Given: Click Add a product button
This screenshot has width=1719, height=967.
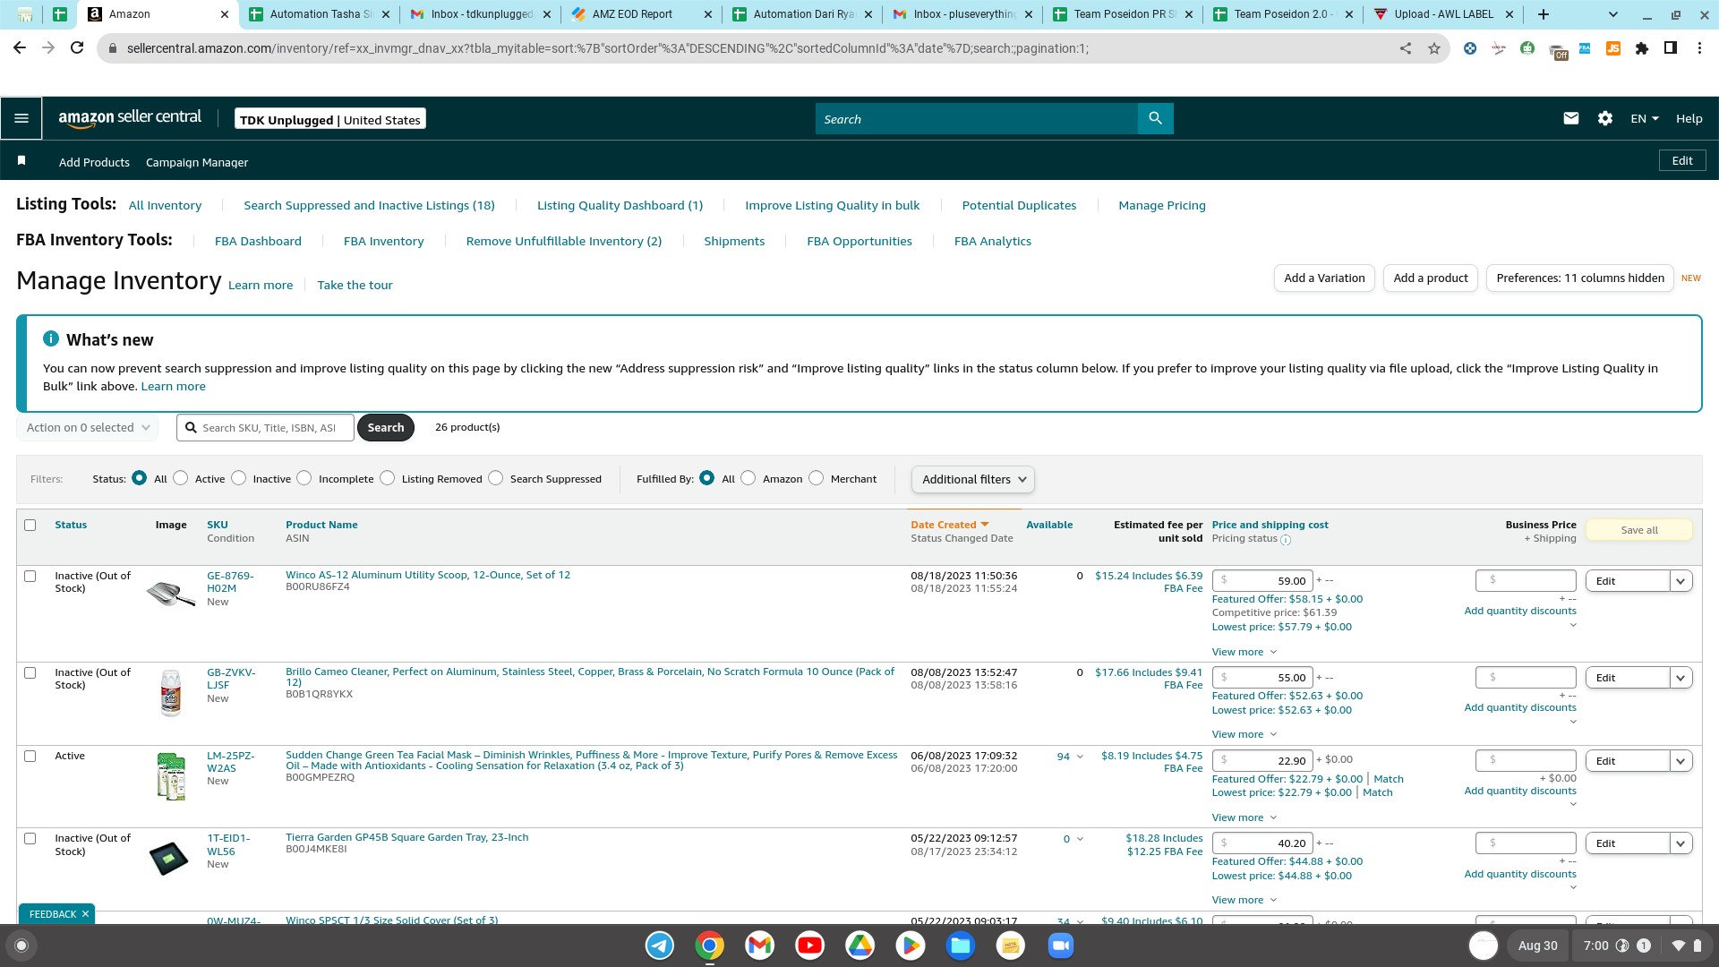Looking at the screenshot, I should (x=1431, y=278).
